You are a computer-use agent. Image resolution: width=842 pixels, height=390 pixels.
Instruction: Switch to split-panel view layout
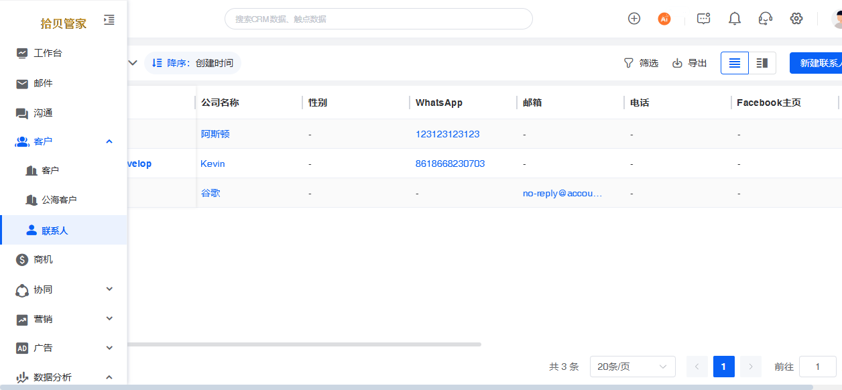click(762, 63)
